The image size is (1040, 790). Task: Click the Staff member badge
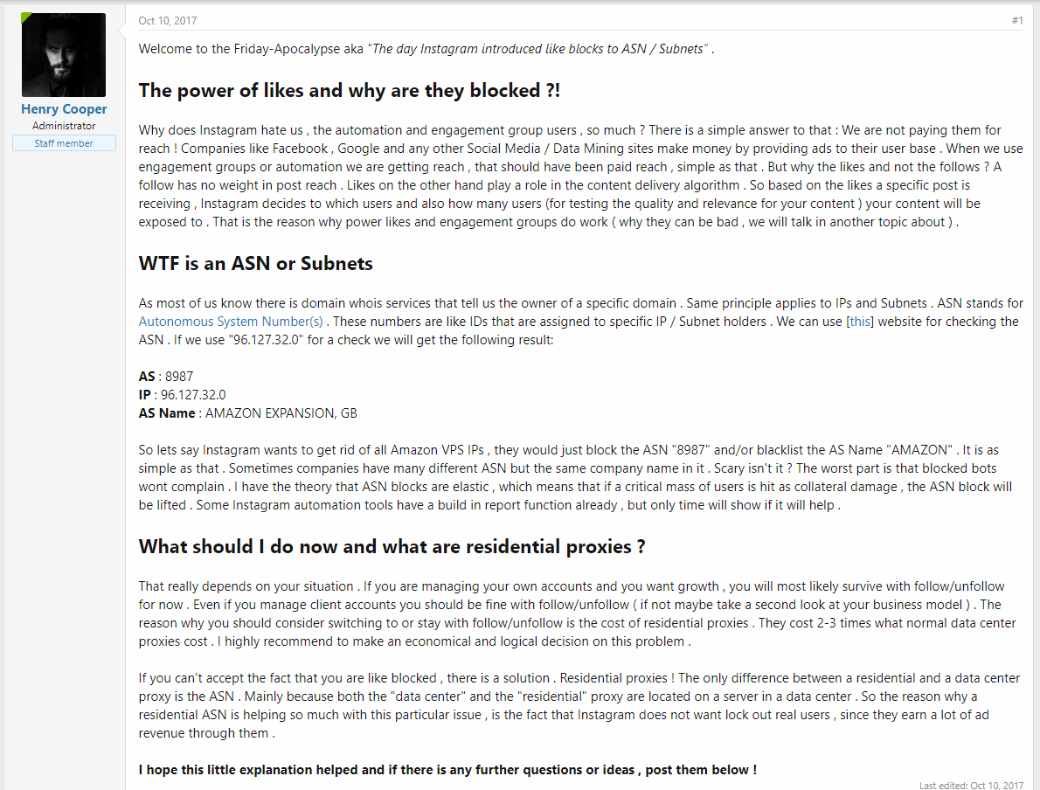pyautogui.click(x=64, y=143)
